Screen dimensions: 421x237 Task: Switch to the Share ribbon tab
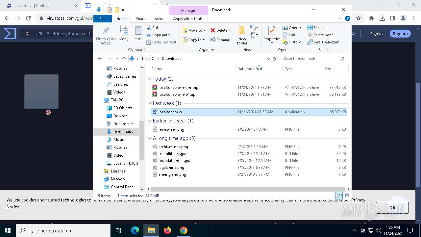pyautogui.click(x=140, y=19)
